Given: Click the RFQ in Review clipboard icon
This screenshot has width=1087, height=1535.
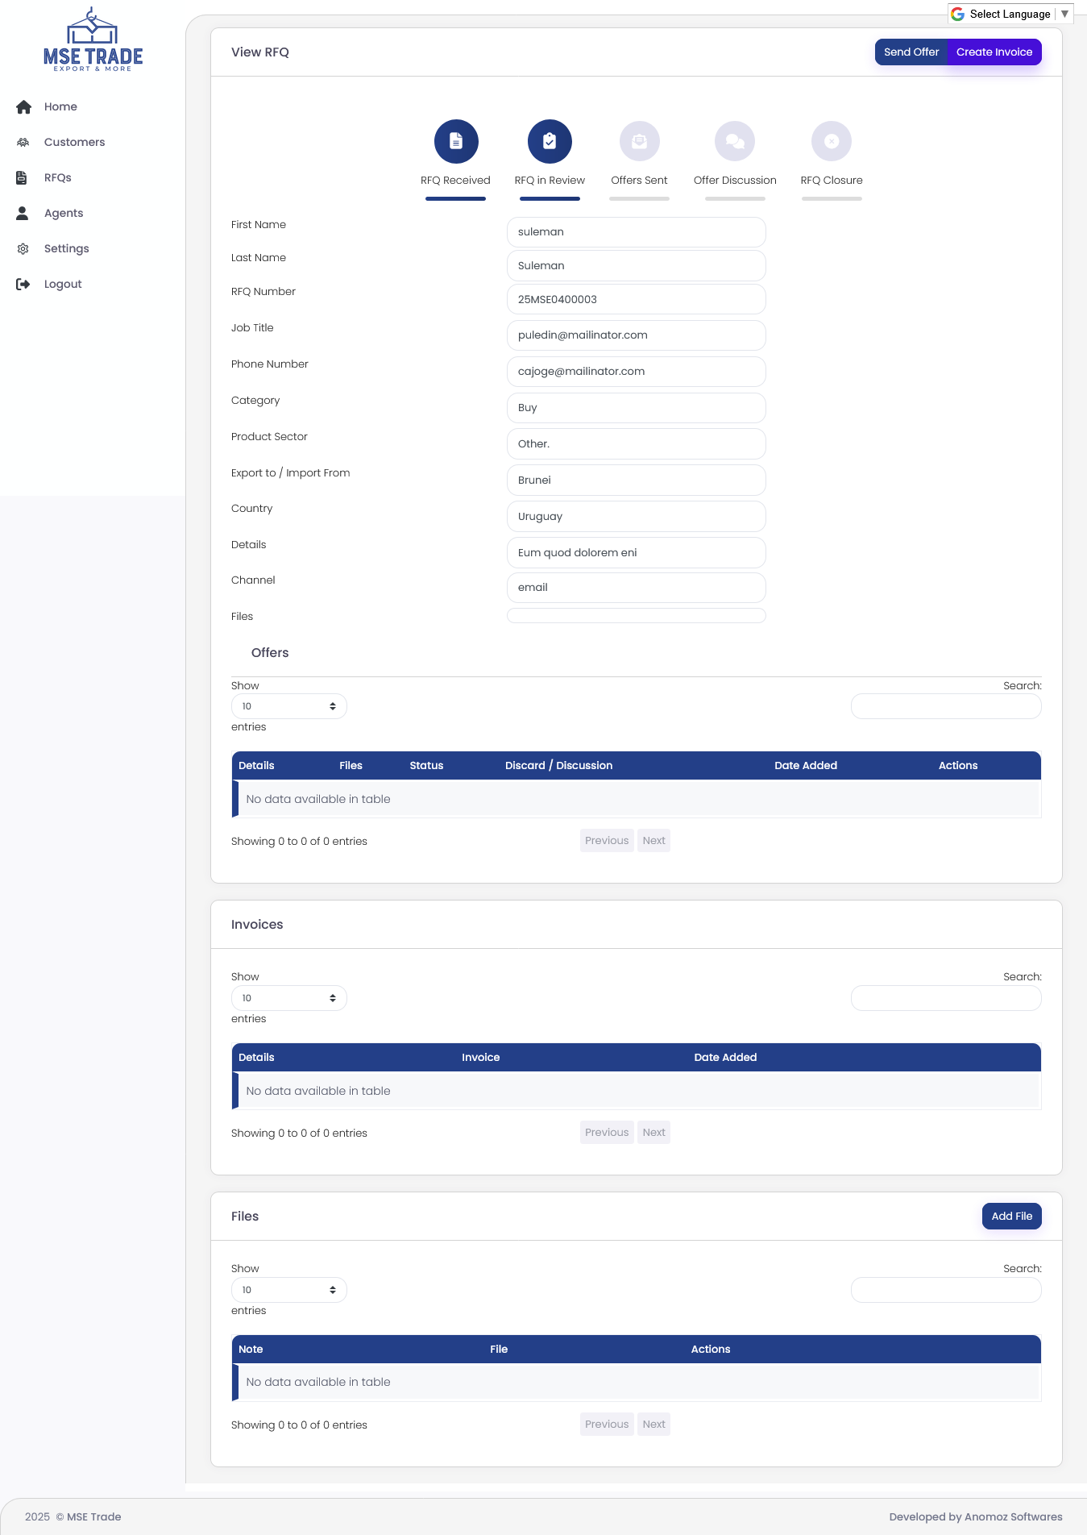Looking at the screenshot, I should pos(550,142).
